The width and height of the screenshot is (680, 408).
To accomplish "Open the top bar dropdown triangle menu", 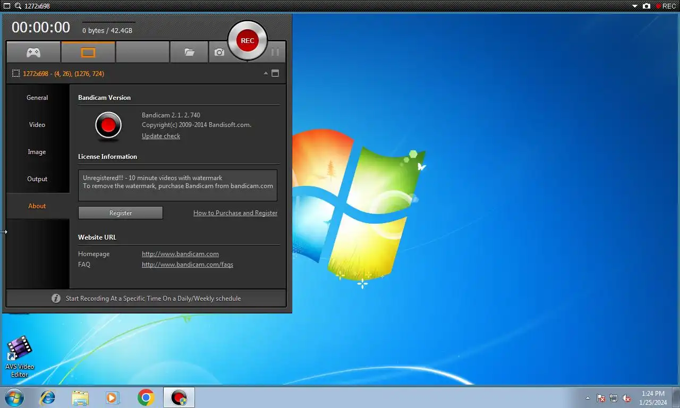I will pos(634,6).
